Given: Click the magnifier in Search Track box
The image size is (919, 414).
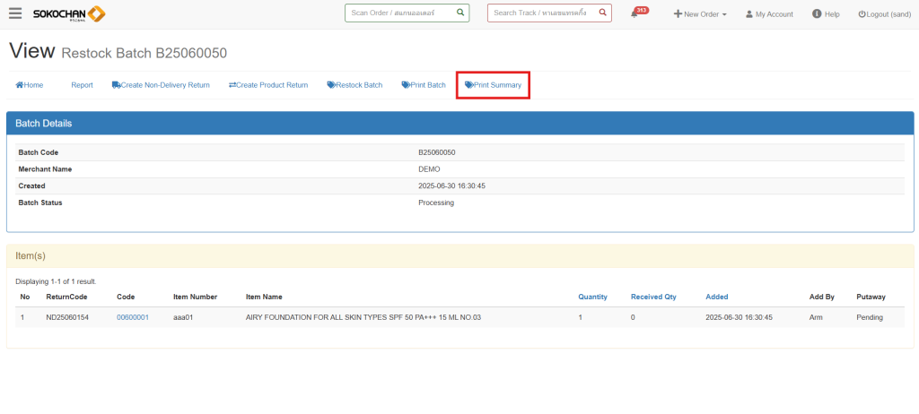Looking at the screenshot, I should click(603, 13).
